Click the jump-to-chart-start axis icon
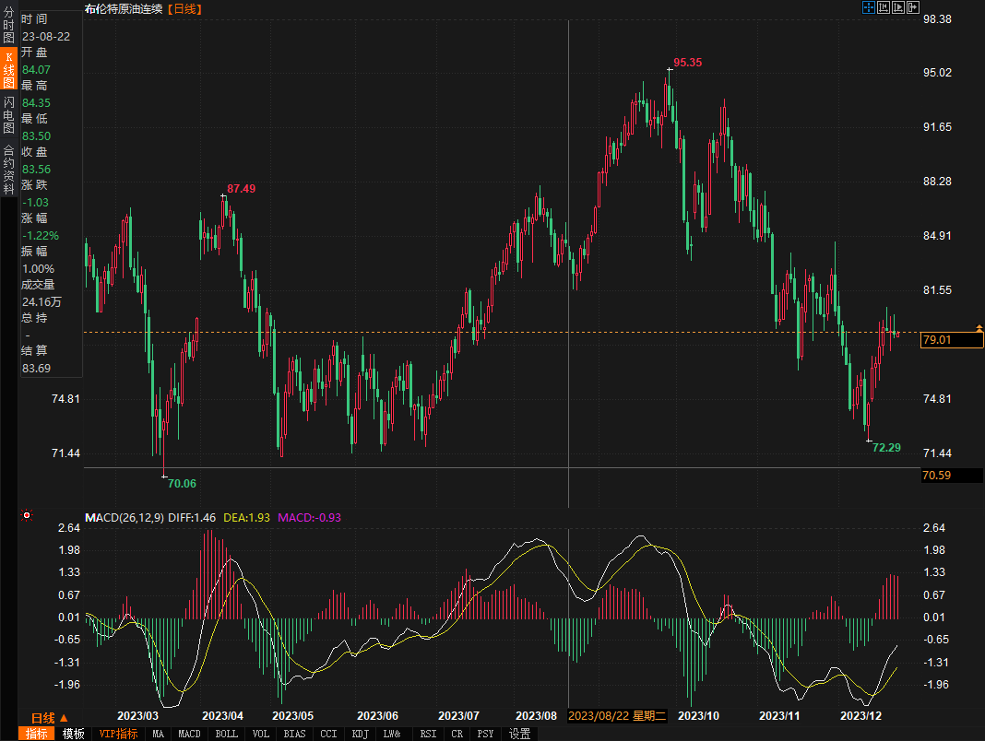985x741 pixels. coord(883,8)
